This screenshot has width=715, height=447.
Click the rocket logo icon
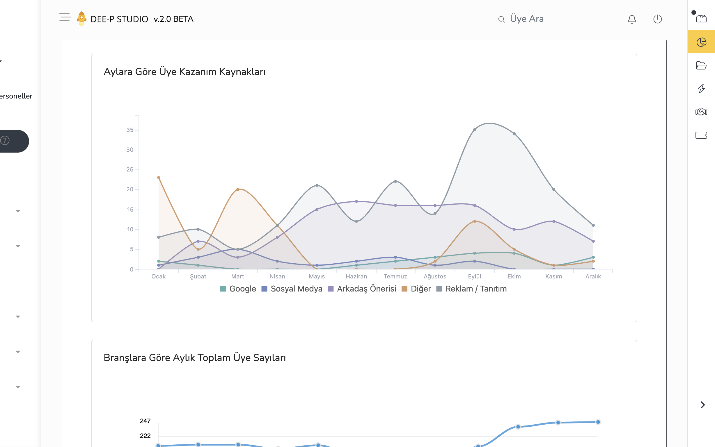pos(81,19)
